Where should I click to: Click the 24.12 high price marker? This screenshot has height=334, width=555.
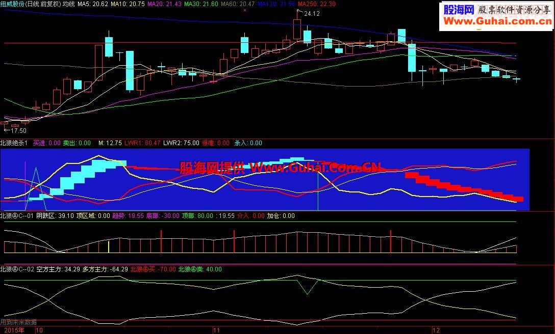point(312,14)
